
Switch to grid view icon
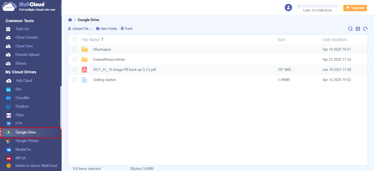pyautogui.click(x=358, y=29)
